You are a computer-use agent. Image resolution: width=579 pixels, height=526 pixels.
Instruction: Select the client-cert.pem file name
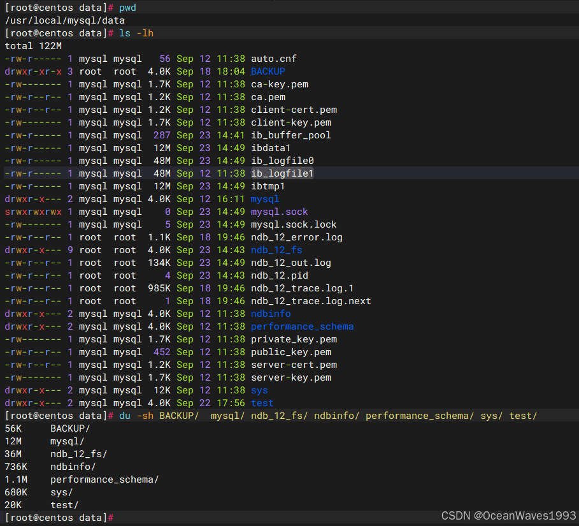point(294,110)
